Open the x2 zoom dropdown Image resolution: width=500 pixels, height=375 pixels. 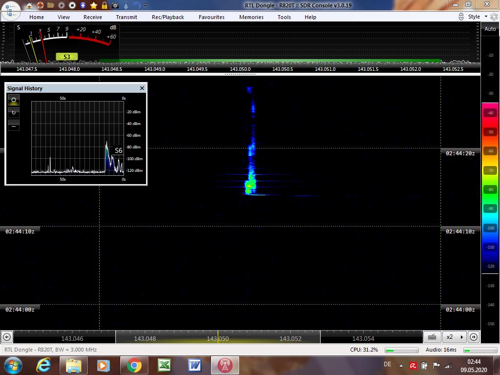455,337
